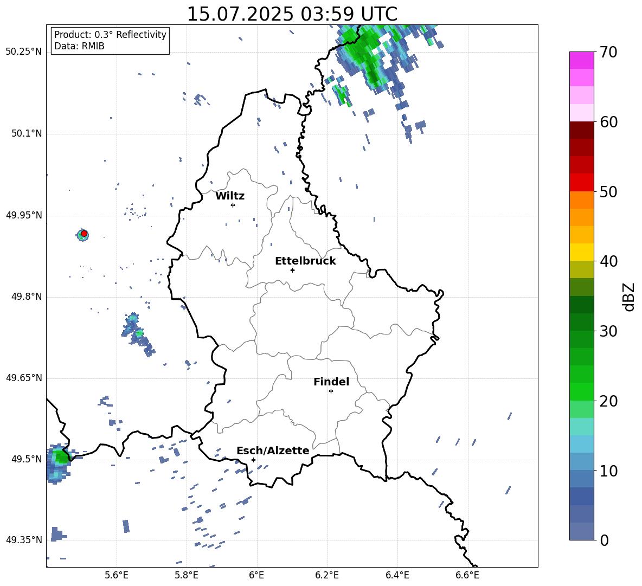Pick the bright green colorbar swatch at 20
Screen dimensions: 642x586
pos(581,391)
